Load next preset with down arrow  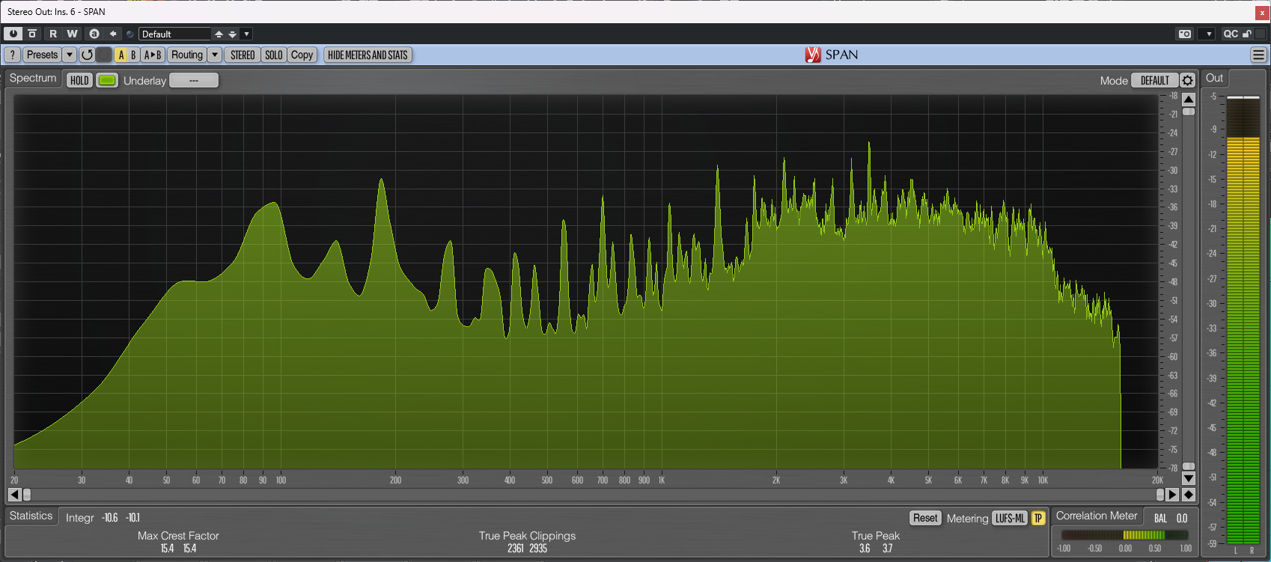(233, 34)
